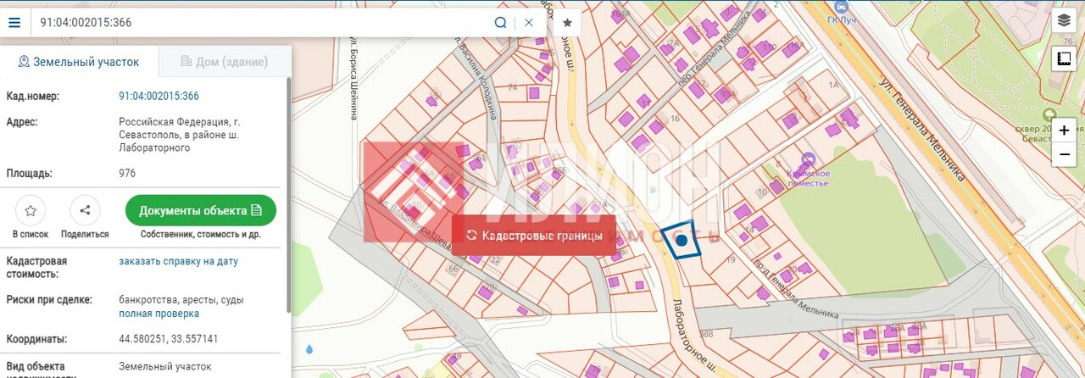This screenshot has height=378, width=1085.
Task: Open the заказать справку на дату link
Action: [x=178, y=261]
